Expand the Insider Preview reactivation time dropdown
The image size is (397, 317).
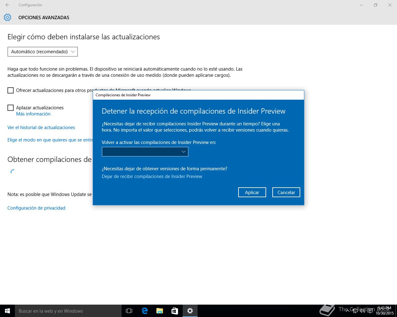click(145, 152)
